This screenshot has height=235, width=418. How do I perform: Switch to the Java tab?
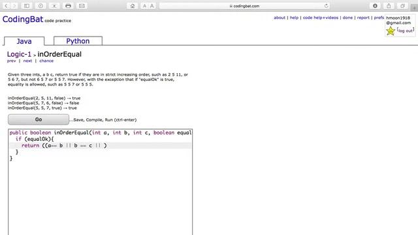(x=24, y=41)
